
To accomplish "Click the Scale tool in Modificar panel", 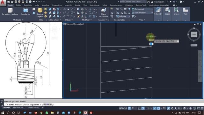I will point(86,16).
